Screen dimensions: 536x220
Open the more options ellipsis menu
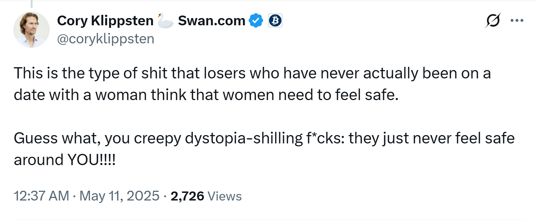(517, 21)
